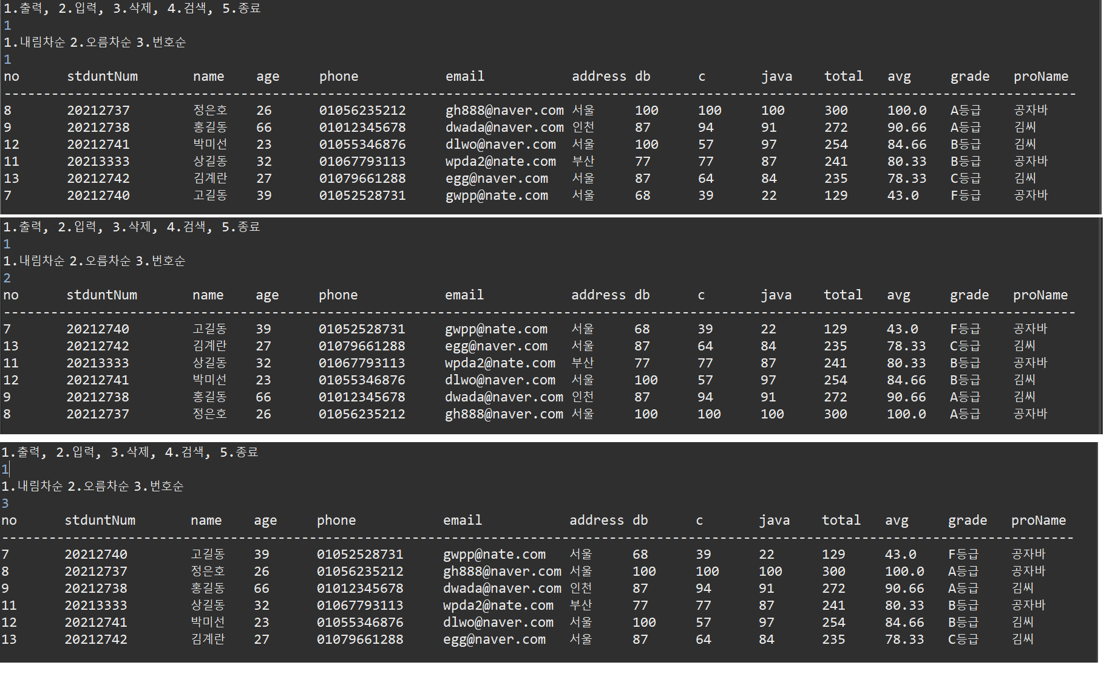The image size is (1112, 679).
Task: Click avg 100.0 in the ascending-sorted table
Action: pos(906,414)
